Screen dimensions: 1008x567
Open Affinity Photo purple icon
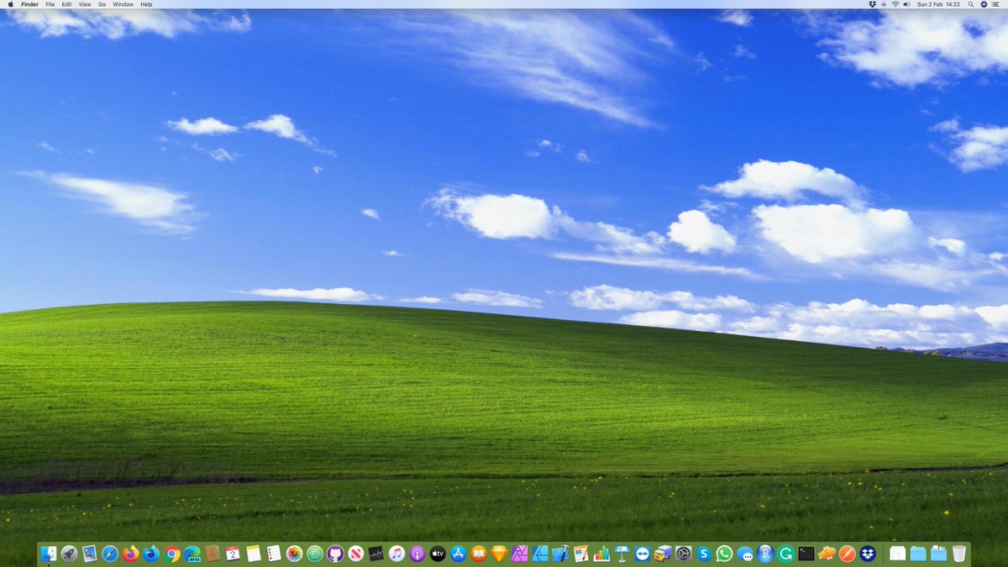point(520,554)
